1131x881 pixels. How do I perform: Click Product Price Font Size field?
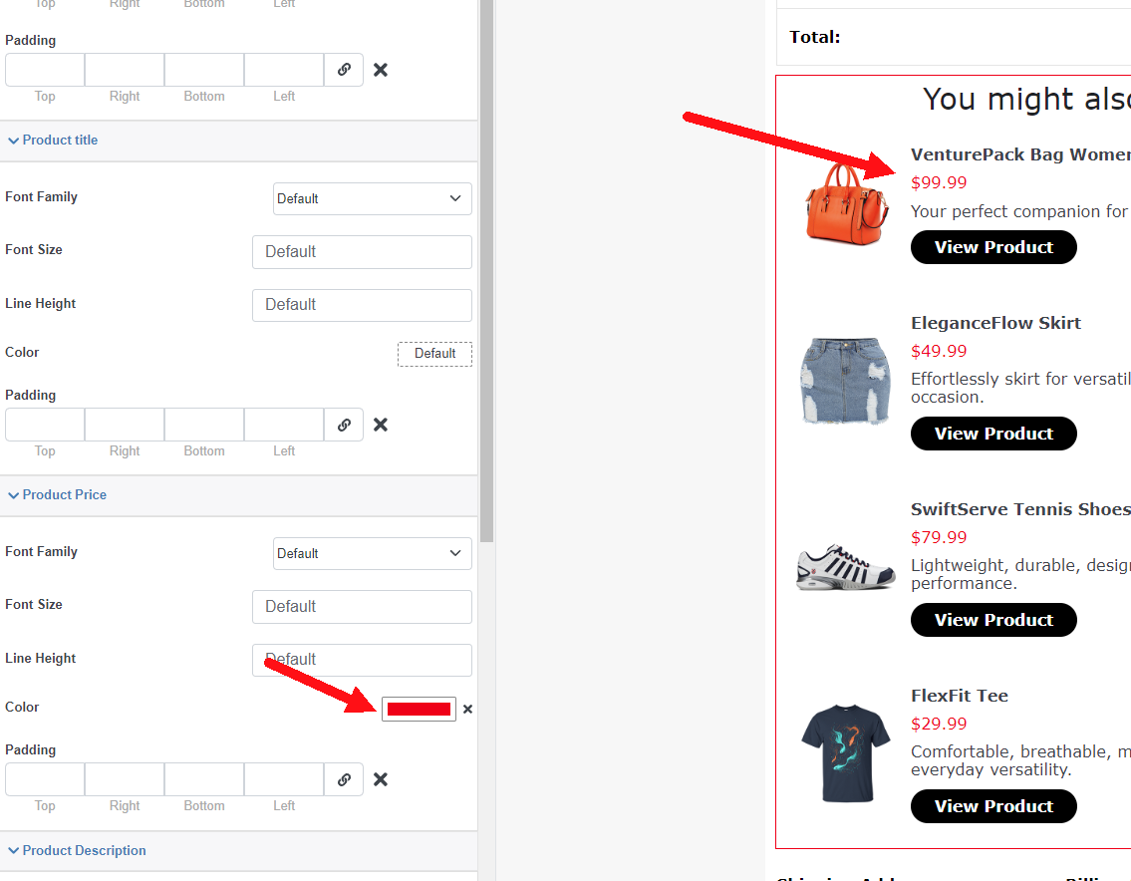[x=362, y=607]
